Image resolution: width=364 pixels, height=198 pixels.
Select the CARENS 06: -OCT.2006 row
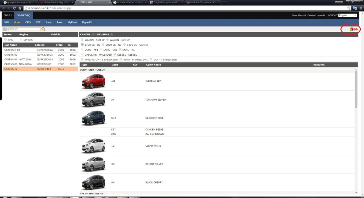click(x=40, y=60)
